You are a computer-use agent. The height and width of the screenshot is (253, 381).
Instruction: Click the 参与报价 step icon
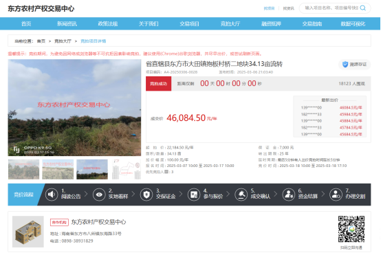194,195
